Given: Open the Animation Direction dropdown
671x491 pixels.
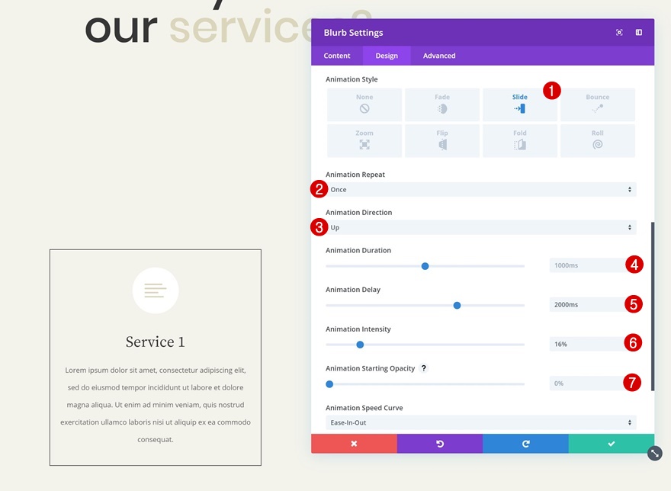Looking at the screenshot, I should point(481,227).
